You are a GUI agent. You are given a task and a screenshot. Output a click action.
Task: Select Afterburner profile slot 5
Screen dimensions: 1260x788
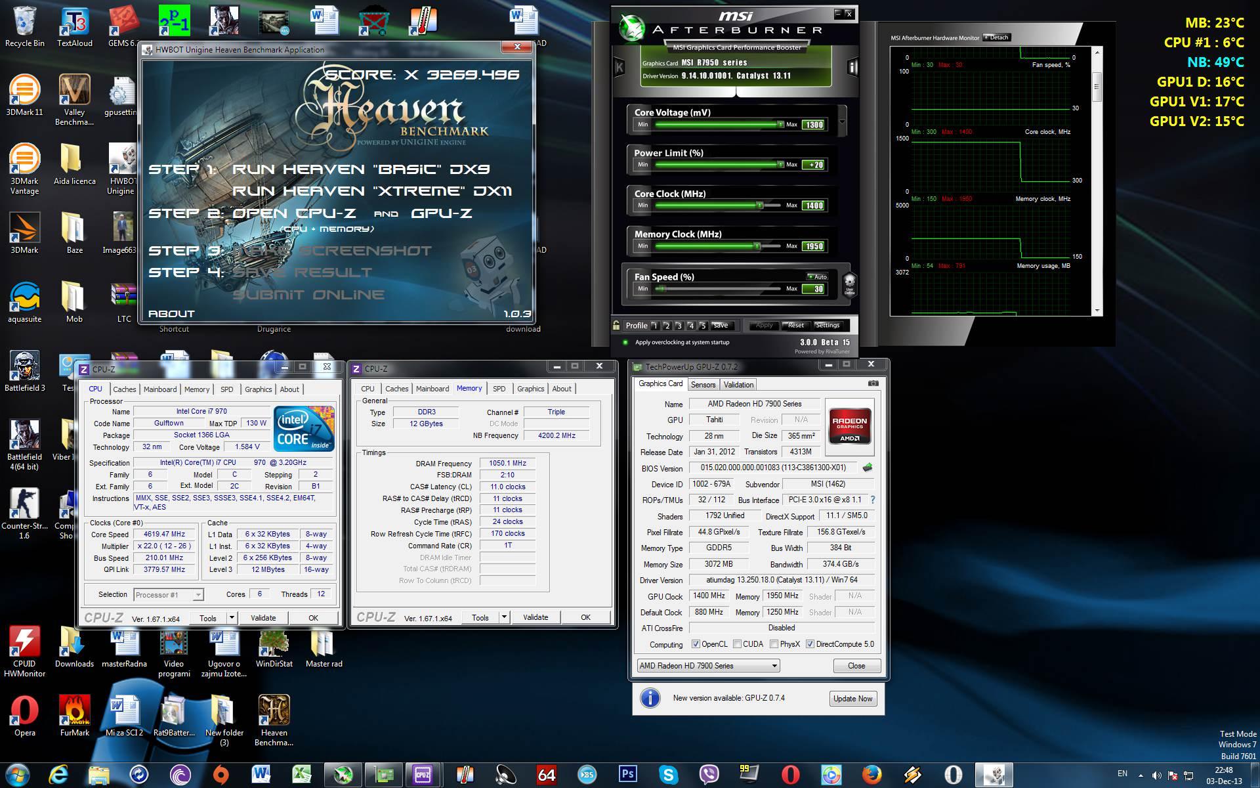703,325
